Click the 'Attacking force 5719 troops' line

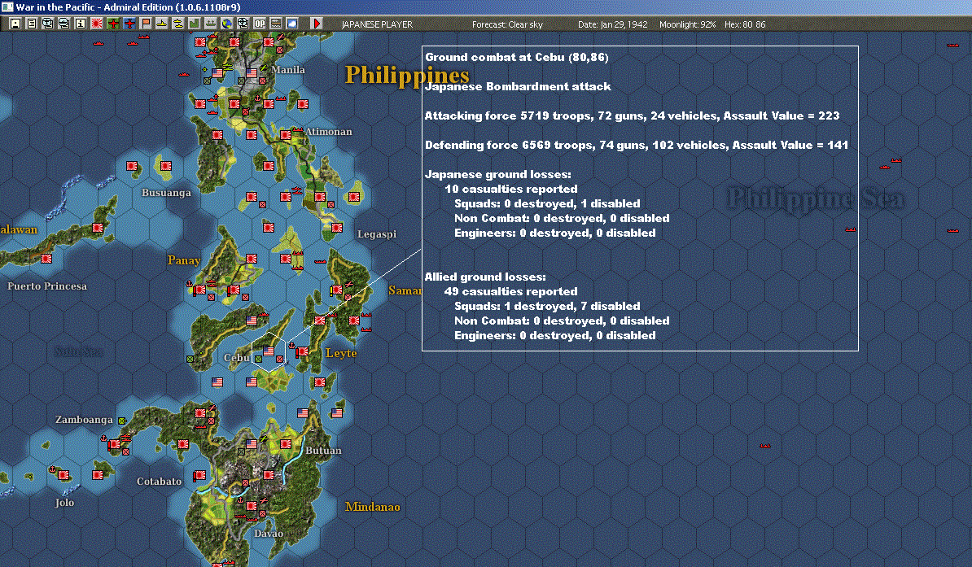tap(633, 116)
